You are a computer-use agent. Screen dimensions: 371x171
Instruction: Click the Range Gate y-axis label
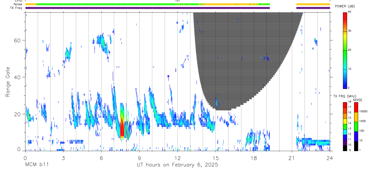coord(8,81)
